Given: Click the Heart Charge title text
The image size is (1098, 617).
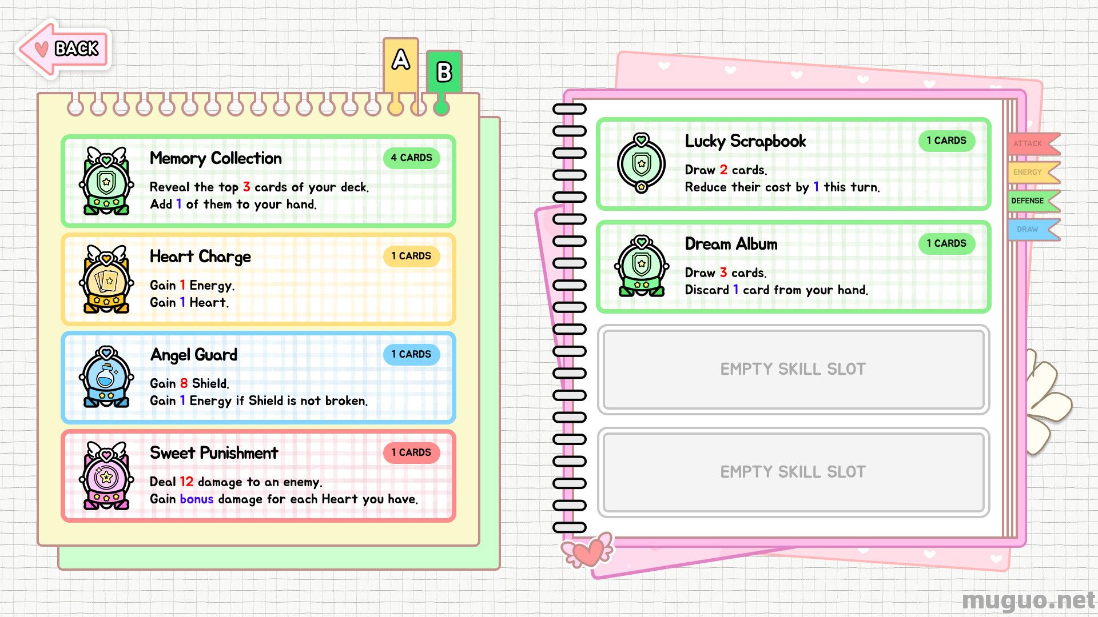Looking at the screenshot, I should [200, 257].
